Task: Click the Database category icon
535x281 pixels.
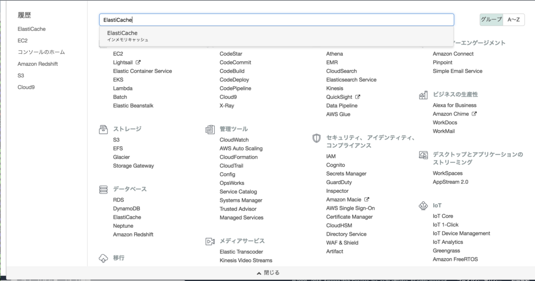Action: tap(103, 190)
